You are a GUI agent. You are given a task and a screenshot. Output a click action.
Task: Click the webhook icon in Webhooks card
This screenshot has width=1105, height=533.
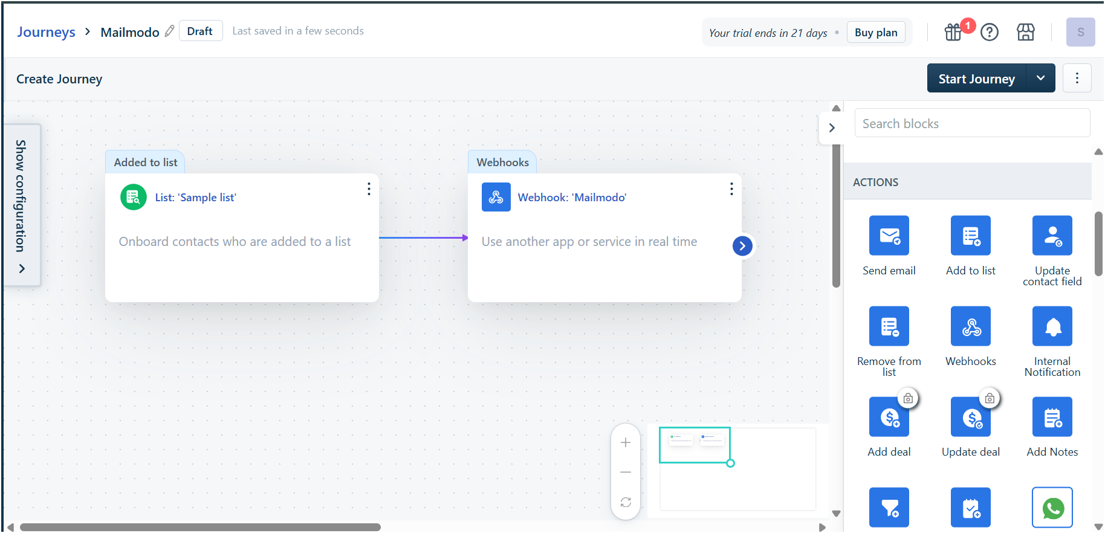point(496,197)
